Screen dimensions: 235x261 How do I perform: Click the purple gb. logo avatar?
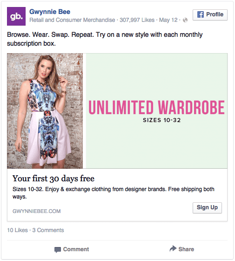[16, 16]
